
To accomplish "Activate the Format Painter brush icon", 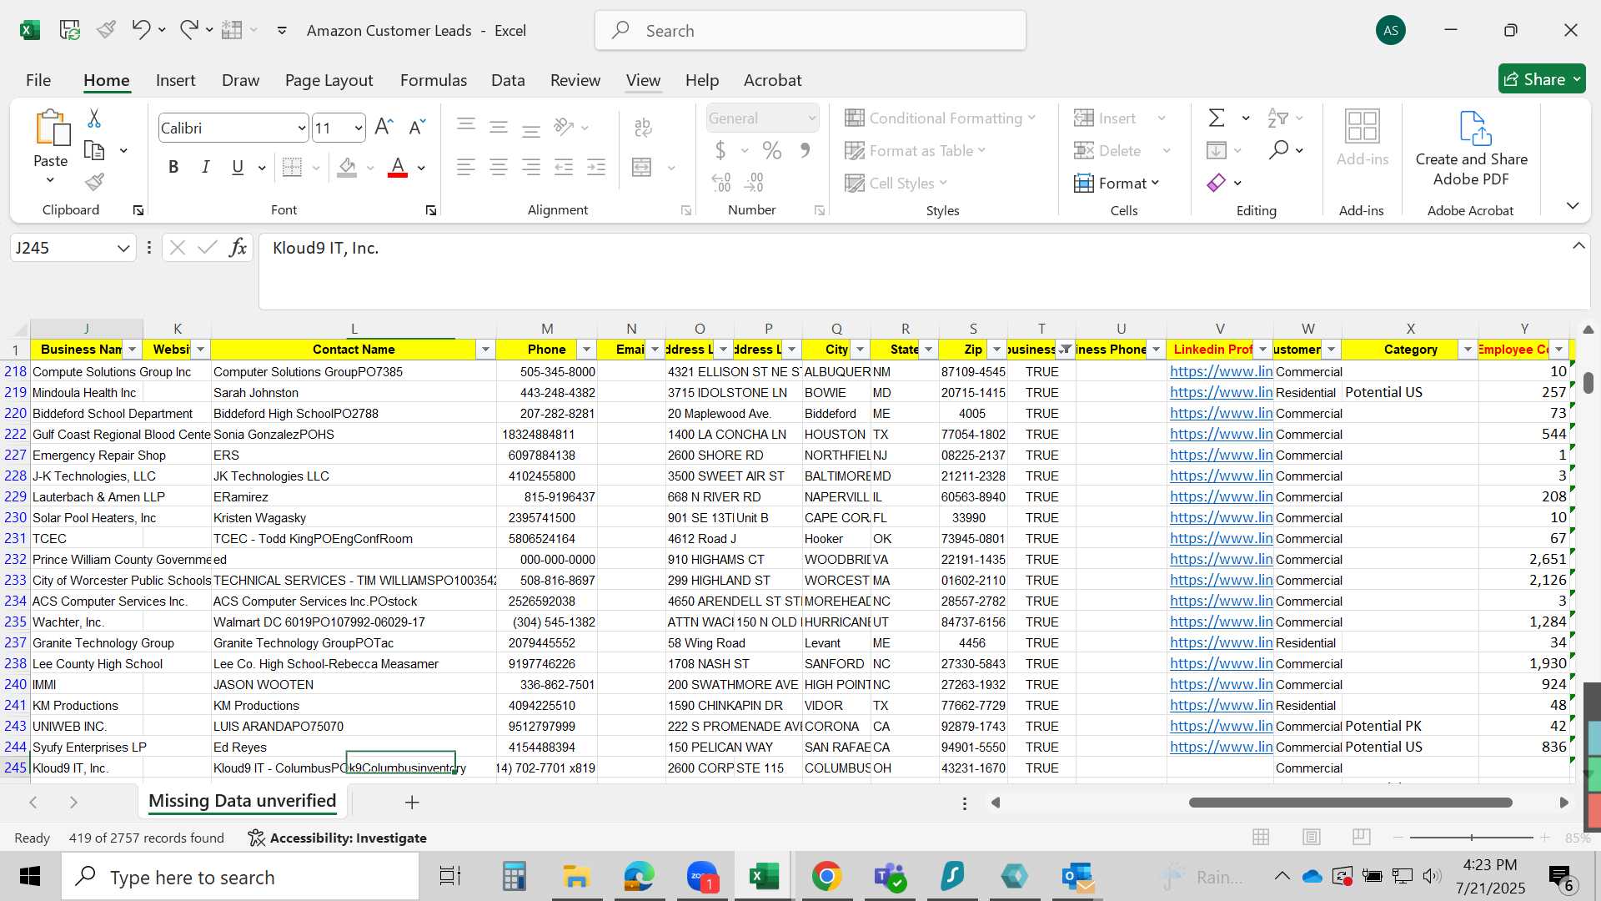I will pos(94,182).
